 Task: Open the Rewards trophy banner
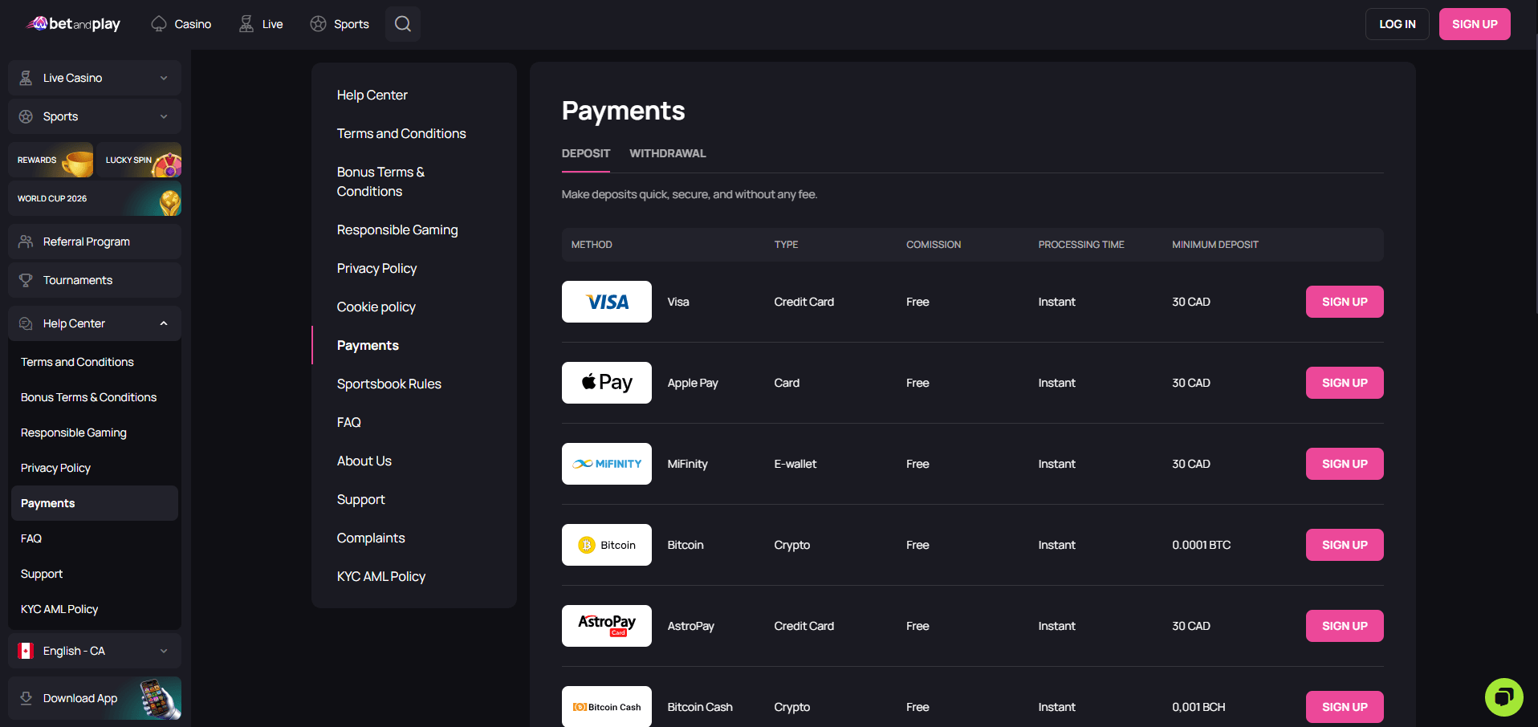(x=51, y=160)
